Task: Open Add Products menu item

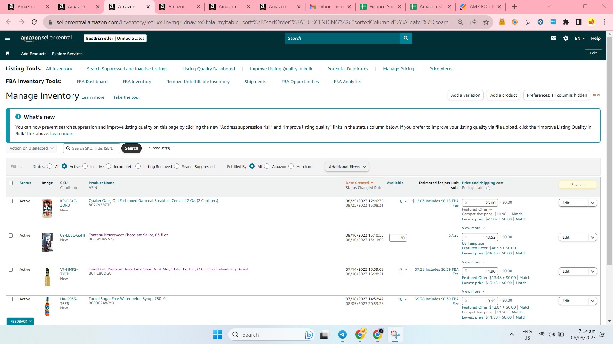Action: click(34, 54)
